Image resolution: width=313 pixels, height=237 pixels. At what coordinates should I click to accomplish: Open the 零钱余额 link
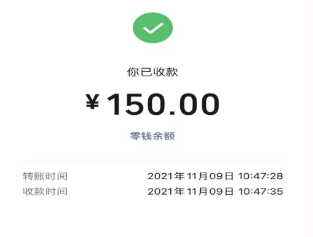coord(153,136)
